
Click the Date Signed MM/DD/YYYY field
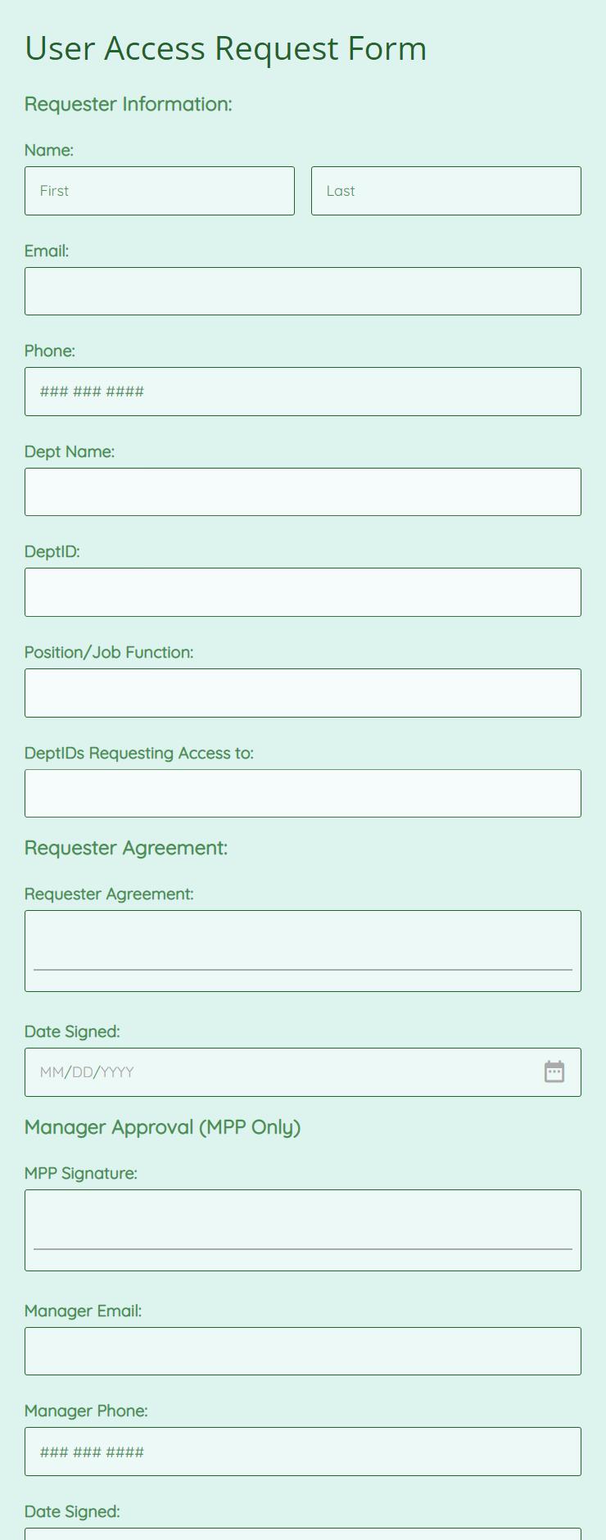(x=303, y=1072)
